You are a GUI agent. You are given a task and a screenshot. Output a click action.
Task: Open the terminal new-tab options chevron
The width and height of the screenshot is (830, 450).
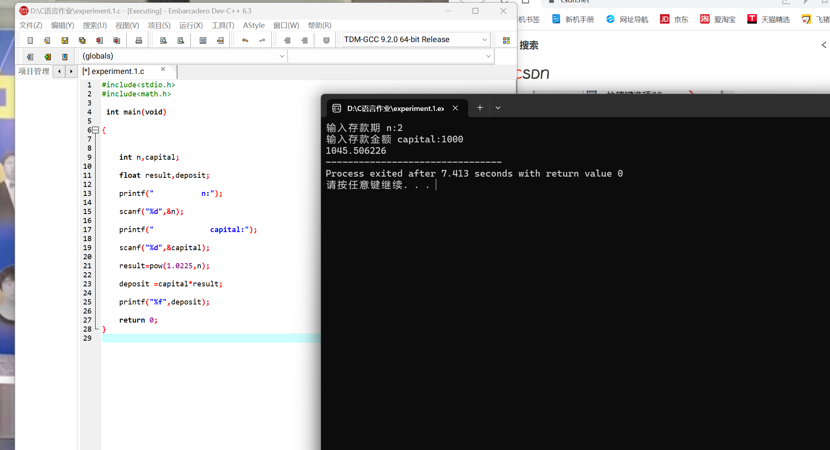click(498, 108)
